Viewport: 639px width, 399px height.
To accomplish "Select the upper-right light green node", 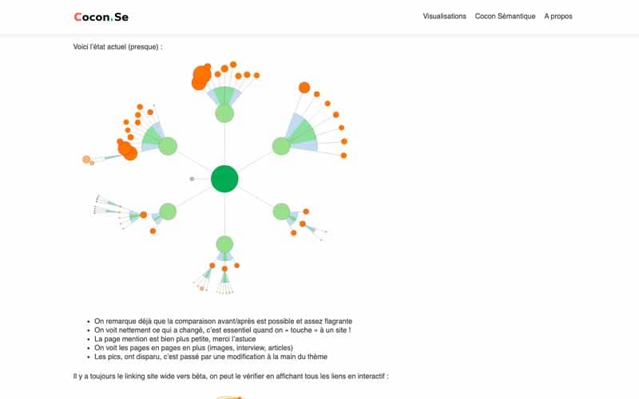I will coord(281,146).
